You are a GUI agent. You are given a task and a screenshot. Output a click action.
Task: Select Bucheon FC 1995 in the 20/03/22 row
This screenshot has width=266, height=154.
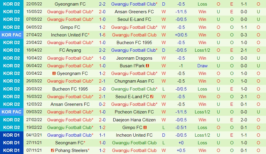point(70,89)
